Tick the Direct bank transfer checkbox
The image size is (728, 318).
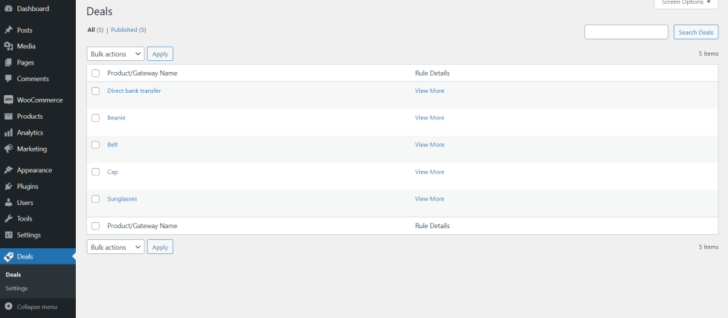tap(95, 91)
